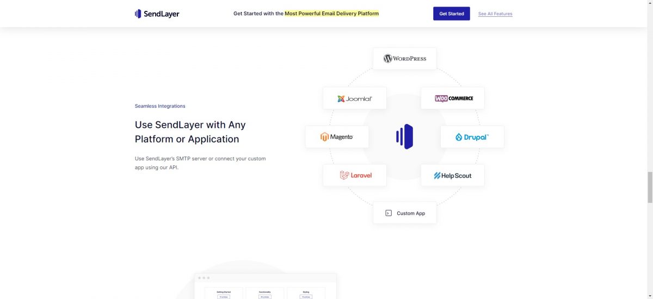653x299 pixels.
Task: Click highlighted Most Powerful Email Delivery Platform text
Action: tap(331, 14)
